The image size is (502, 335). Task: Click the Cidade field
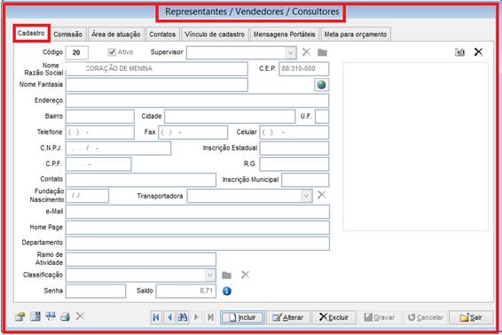tap(230, 116)
